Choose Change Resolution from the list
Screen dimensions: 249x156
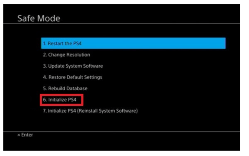pos(66,55)
